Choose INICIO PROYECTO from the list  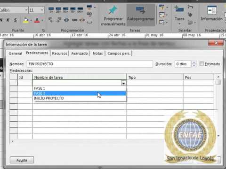[x=80, y=98]
